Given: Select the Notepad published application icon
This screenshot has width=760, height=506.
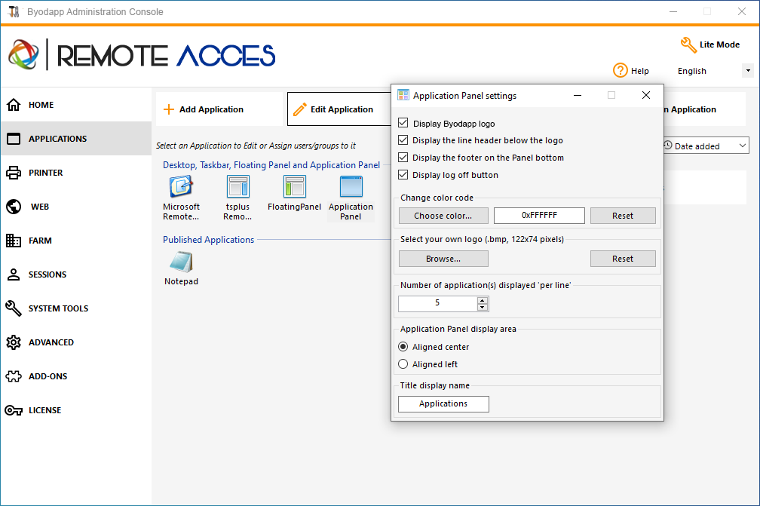Looking at the screenshot, I should 181,262.
